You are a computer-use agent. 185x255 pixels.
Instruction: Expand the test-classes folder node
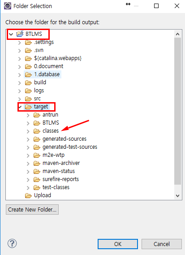[28, 188]
